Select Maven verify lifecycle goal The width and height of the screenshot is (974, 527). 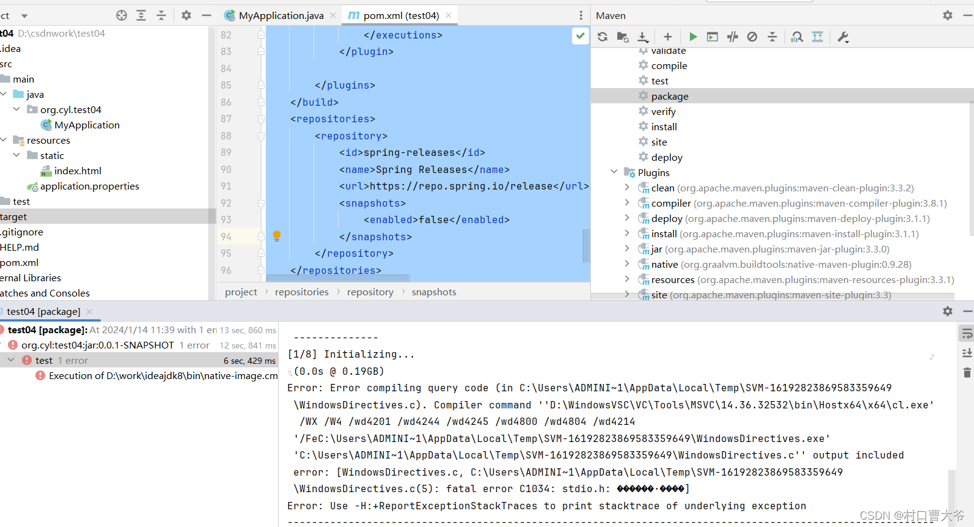(663, 111)
